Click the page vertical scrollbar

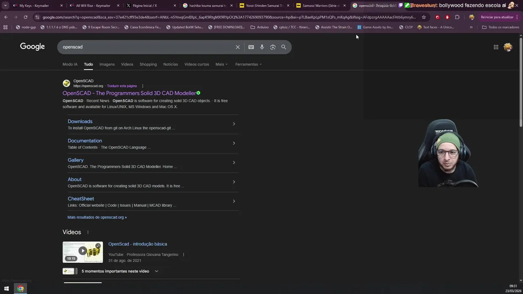tap(521, 82)
